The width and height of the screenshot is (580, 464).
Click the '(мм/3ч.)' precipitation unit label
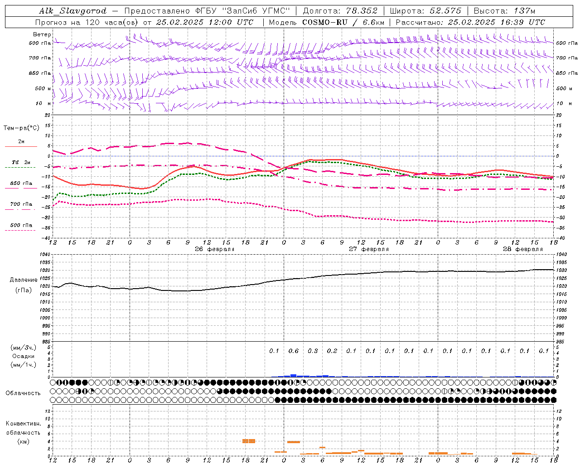tap(24, 348)
